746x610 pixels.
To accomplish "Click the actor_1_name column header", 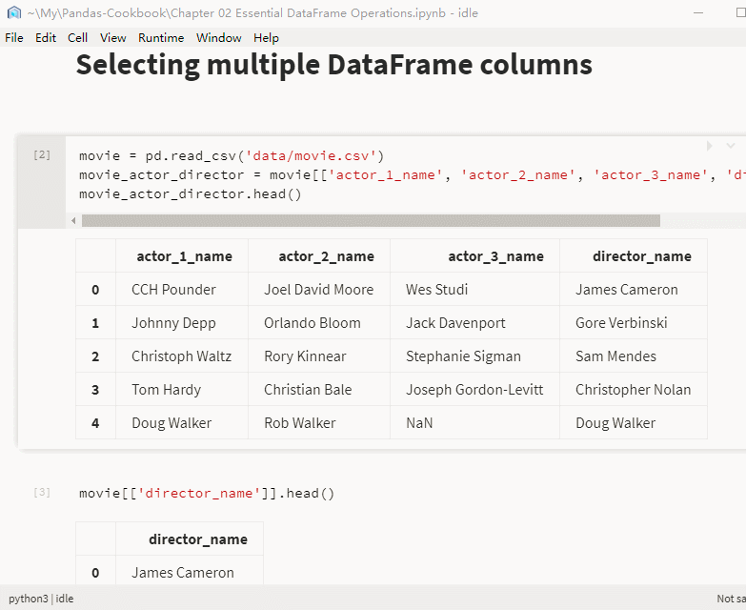I will point(184,256).
